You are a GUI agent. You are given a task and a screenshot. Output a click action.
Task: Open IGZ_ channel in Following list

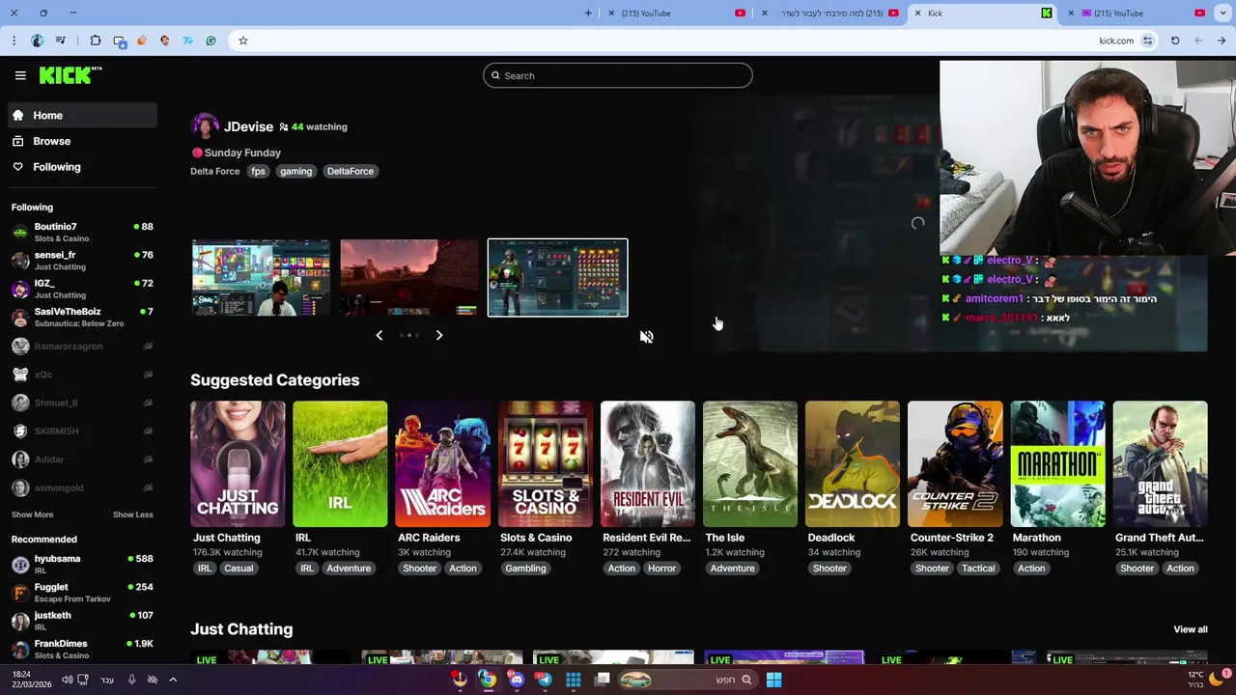83,289
